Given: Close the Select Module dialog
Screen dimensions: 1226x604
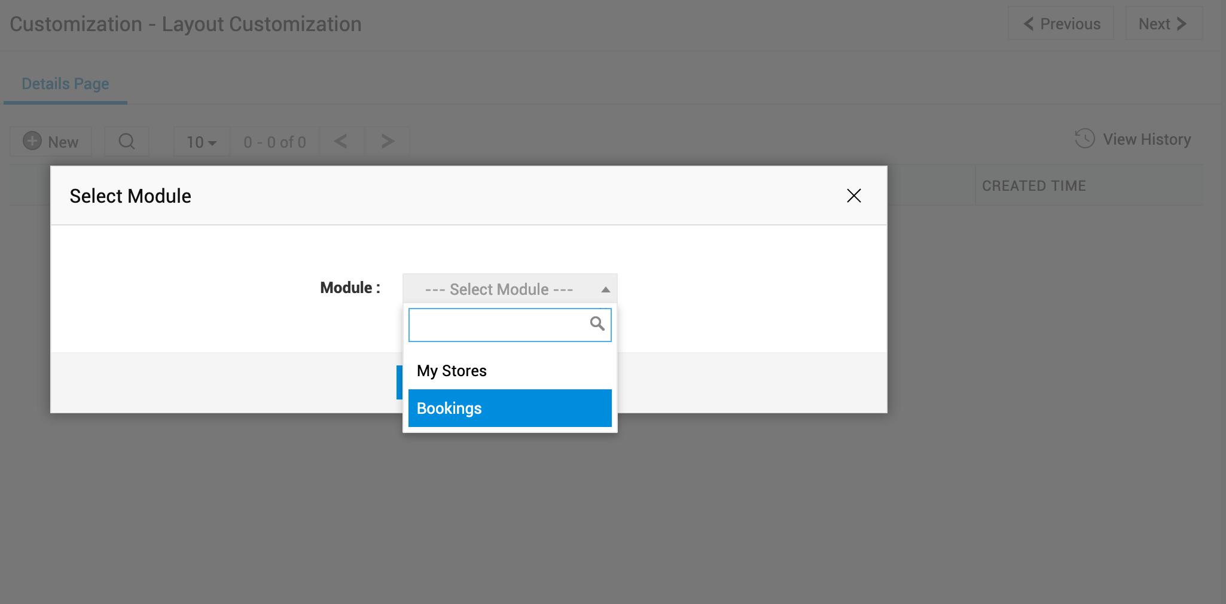Looking at the screenshot, I should (x=853, y=196).
